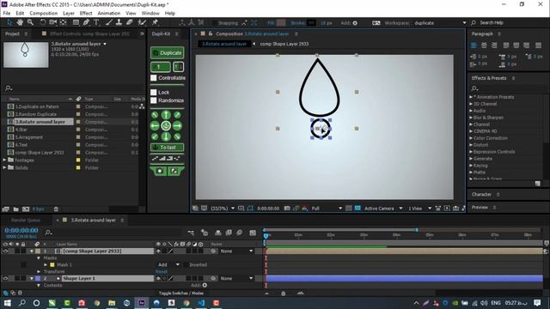This screenshot has width=550, height=309.
Task: Click the current time display 0:00:00:00
Action: [x=21, y=230]
